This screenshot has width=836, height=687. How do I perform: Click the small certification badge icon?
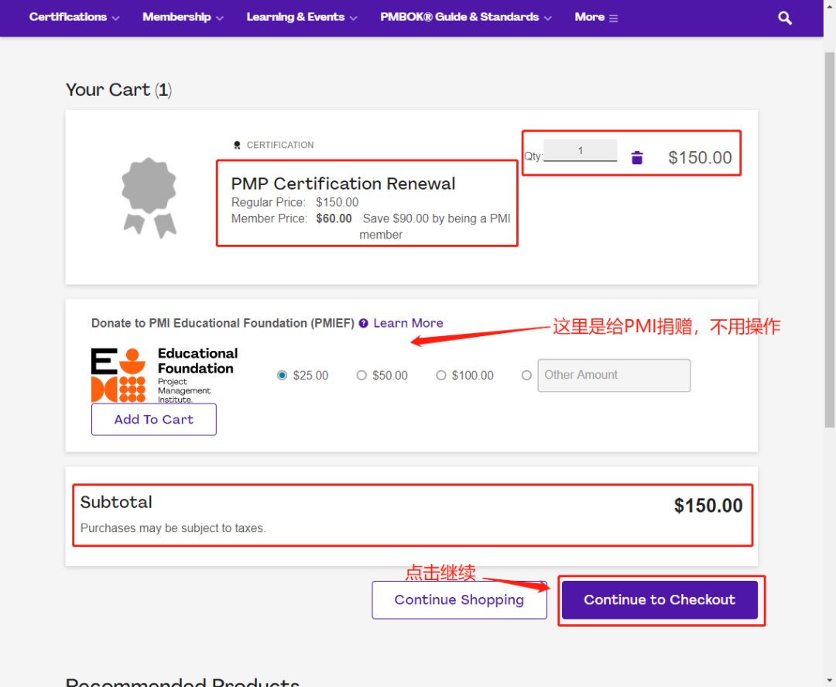[238, 145]
